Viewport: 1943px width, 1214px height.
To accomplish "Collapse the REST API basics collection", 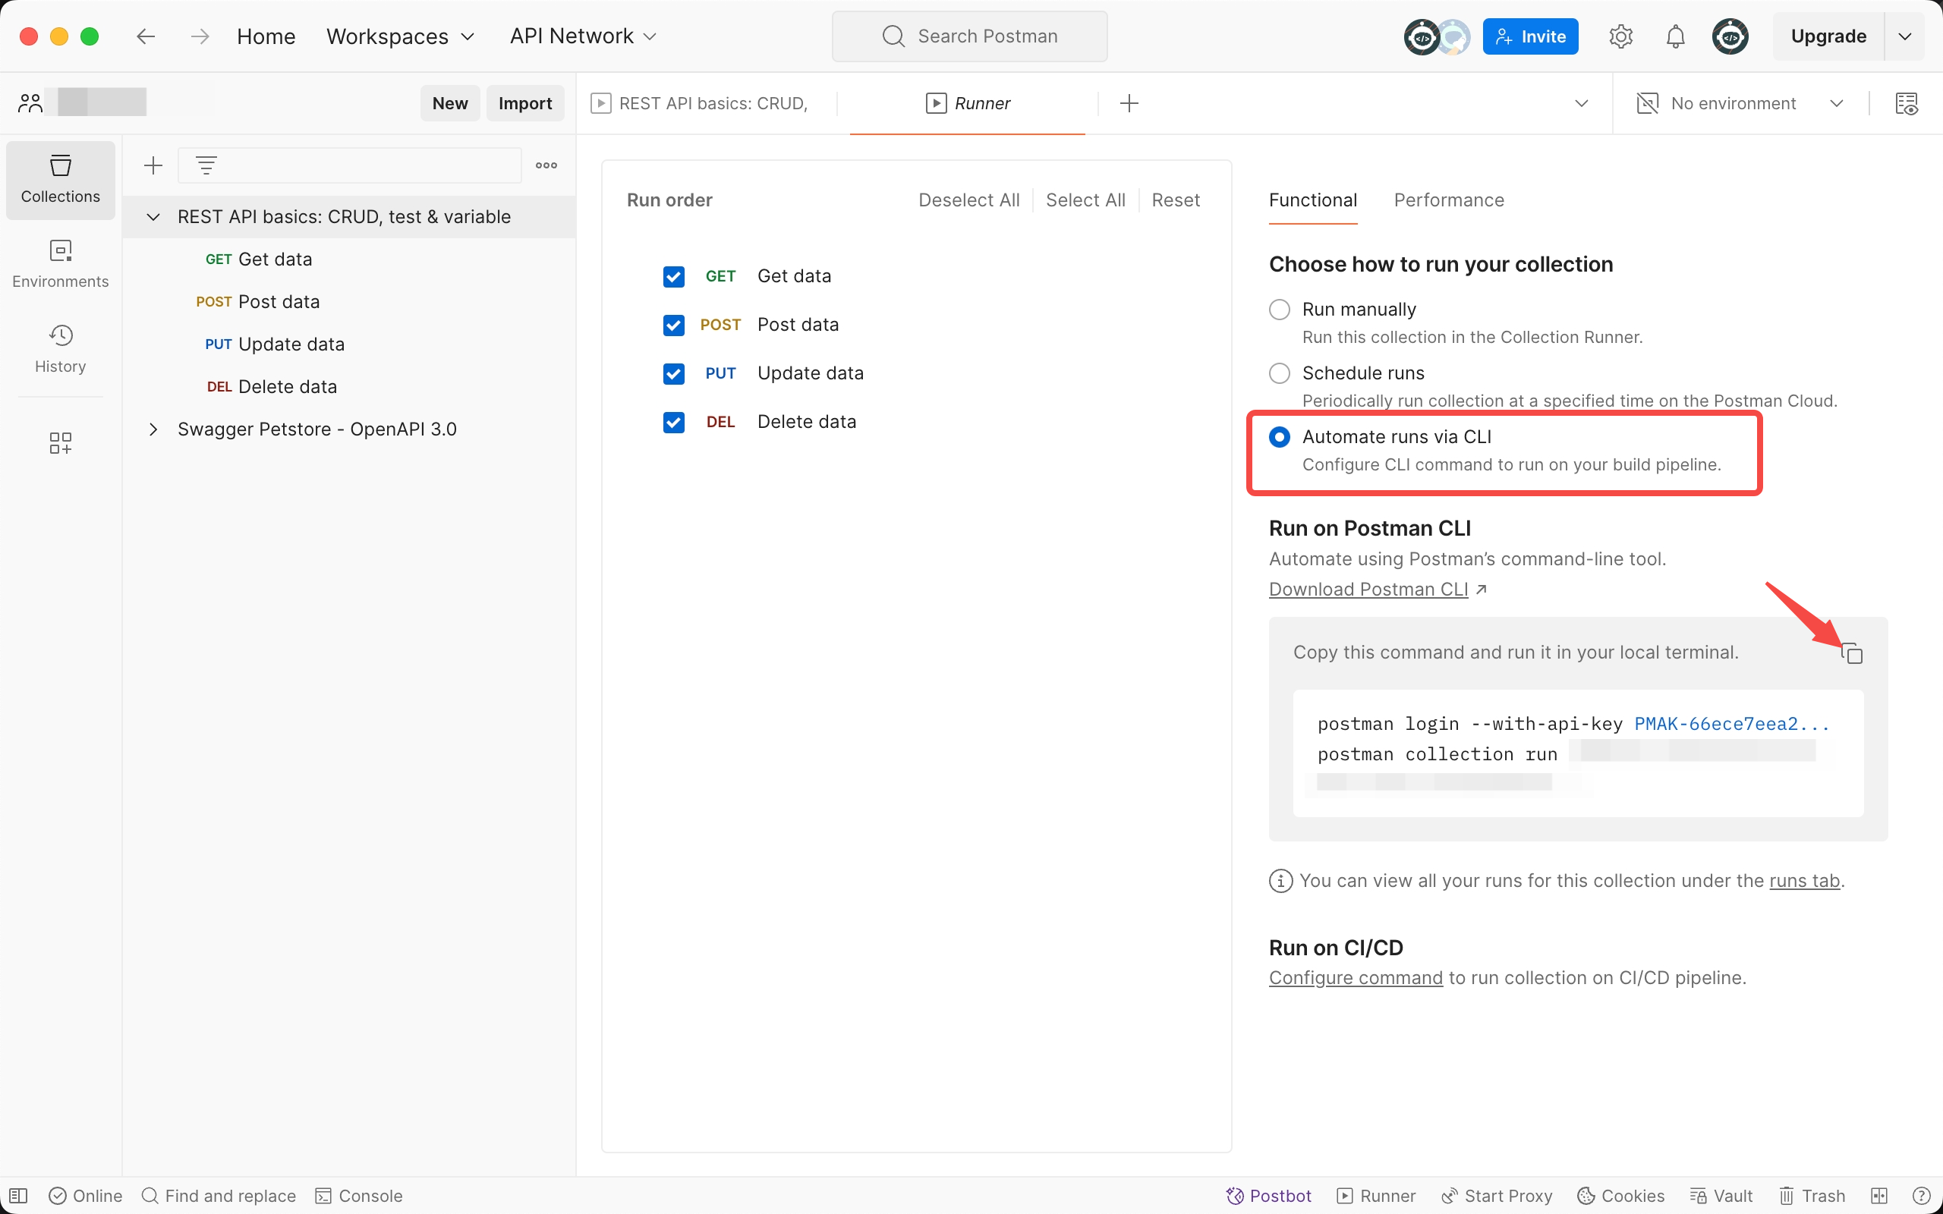I will point(153,217).
